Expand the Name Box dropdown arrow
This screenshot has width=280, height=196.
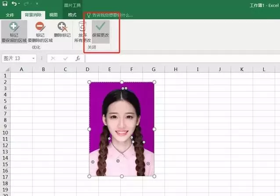pyautogui.click(x=33, y=58)
